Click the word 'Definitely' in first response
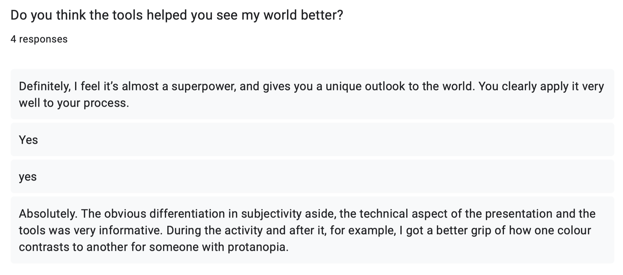 tap(45, 86)
